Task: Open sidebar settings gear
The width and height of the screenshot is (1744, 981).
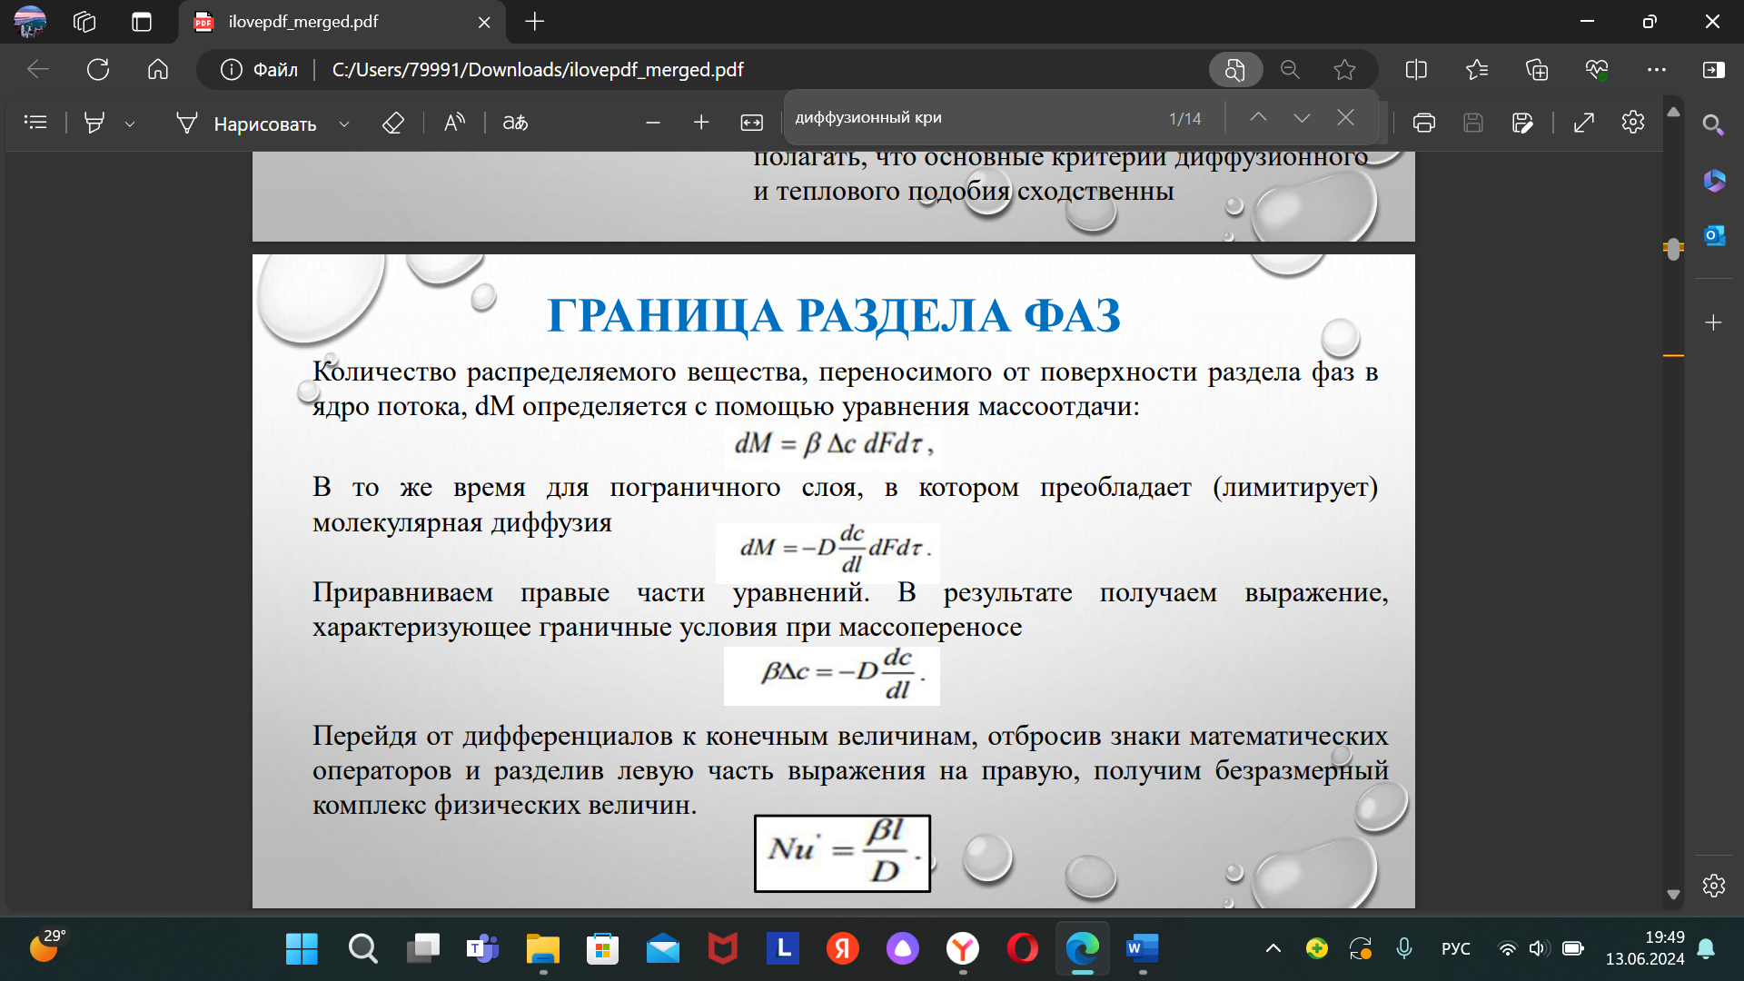Action: pos(1714,886)
